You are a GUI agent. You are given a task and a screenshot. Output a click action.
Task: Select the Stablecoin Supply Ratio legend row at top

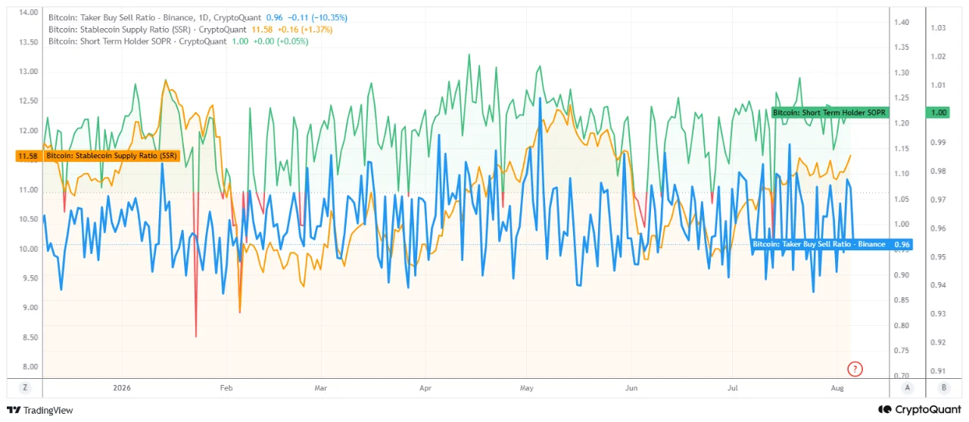(x=189, y=29)
